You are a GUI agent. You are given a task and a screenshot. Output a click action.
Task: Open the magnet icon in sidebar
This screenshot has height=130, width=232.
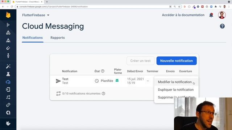[x=8, y=48]
